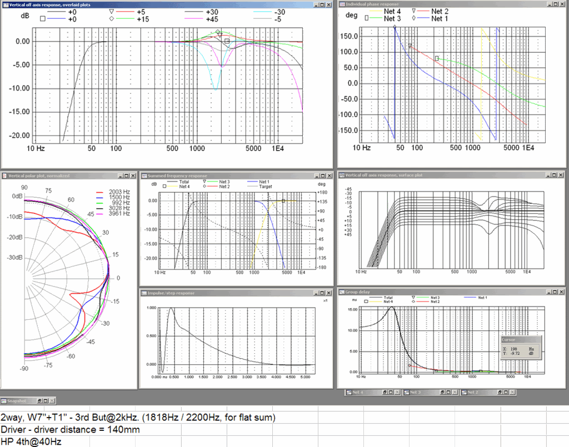Maximize the minimized Net 2 window
This screenshot has width=569, height=447.
(507, 393)
